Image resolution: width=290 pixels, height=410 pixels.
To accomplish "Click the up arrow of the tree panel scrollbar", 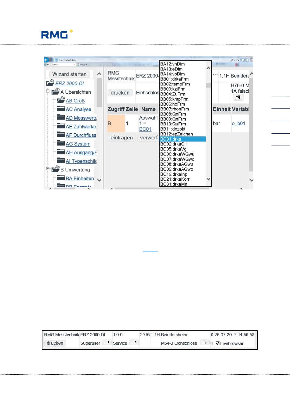I will (x=99, y=74).
